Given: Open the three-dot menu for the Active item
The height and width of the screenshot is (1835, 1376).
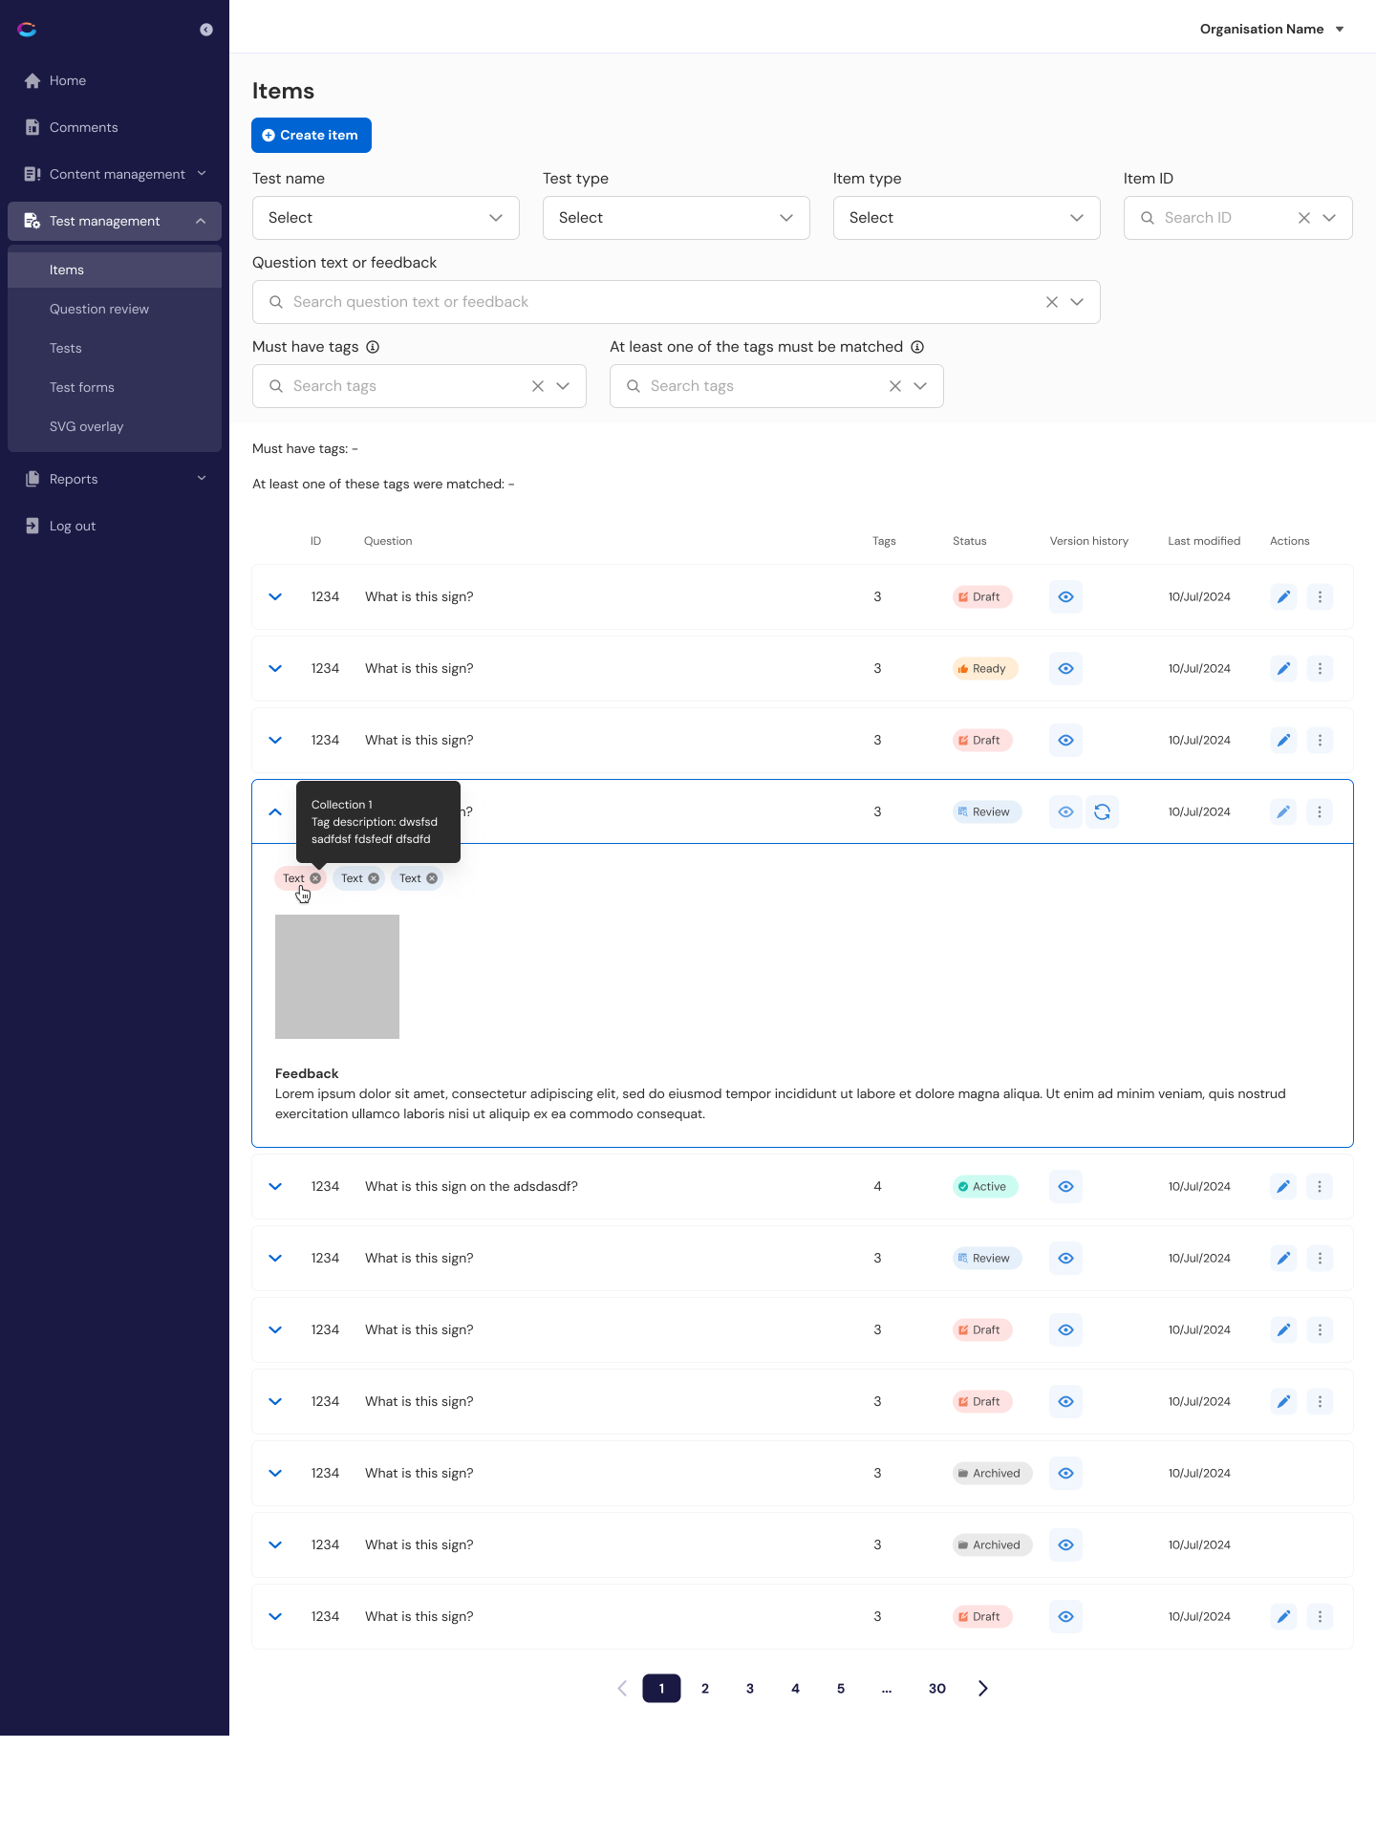Looking at the screenshot, I should pos(1320,1186).
